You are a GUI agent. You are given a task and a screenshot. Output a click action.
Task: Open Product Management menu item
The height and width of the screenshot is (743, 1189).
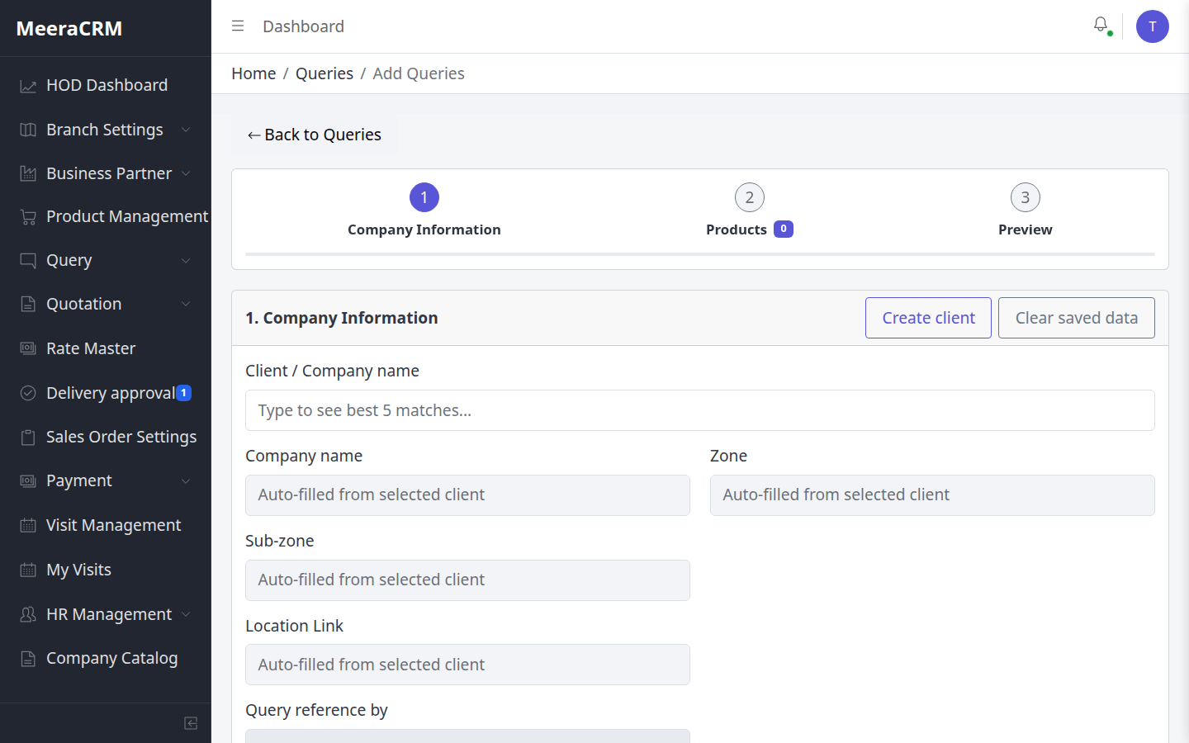point(106,216)
